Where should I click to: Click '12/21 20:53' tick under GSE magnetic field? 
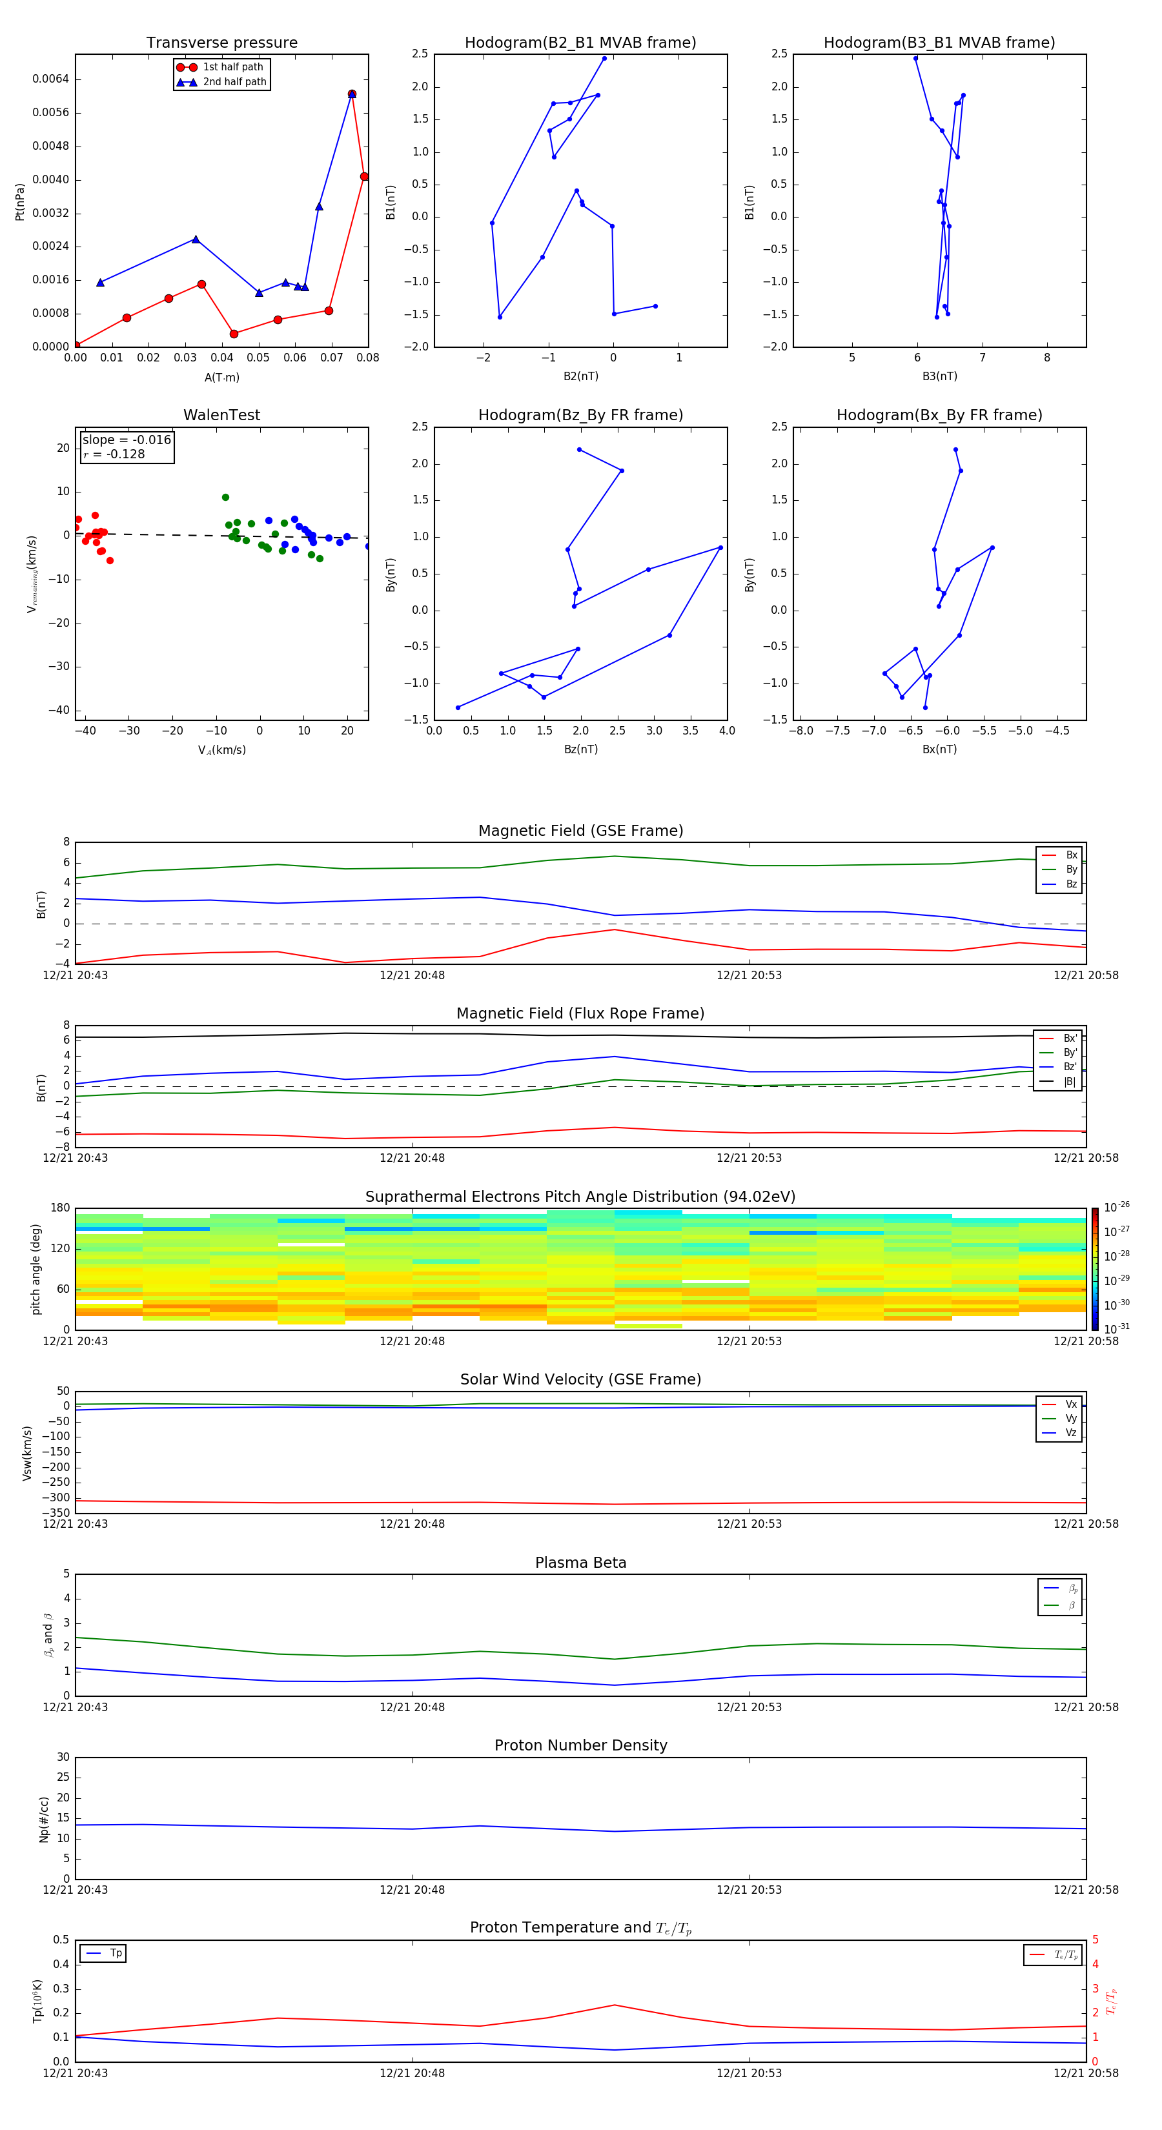pos(748,975)
